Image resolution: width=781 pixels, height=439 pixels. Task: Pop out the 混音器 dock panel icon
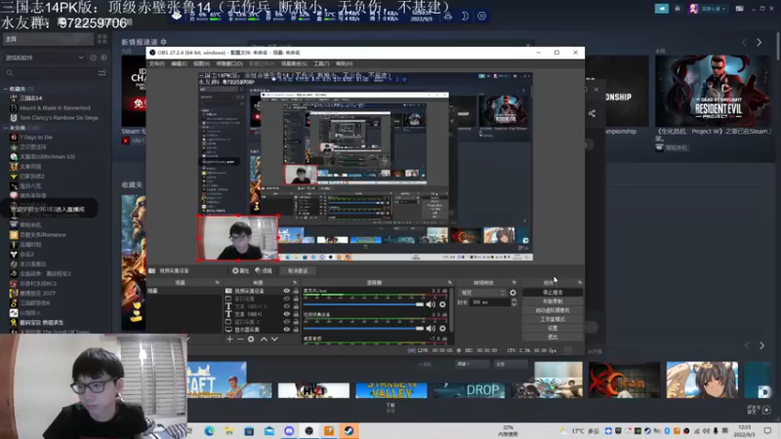[450, 283]
